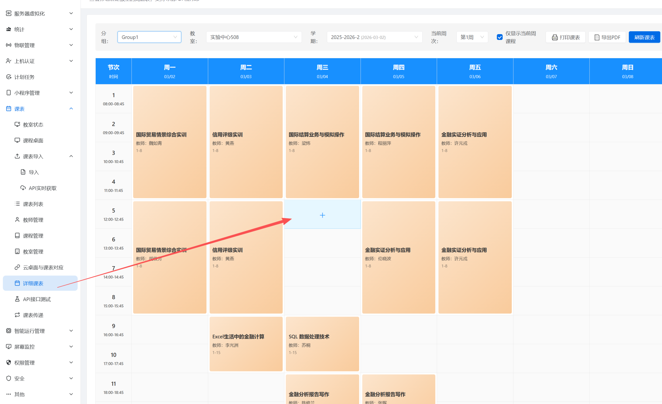Open the 实验中心508 classroom dropdown
Viewport: 662px width, 404px height.
click(254, 37)
